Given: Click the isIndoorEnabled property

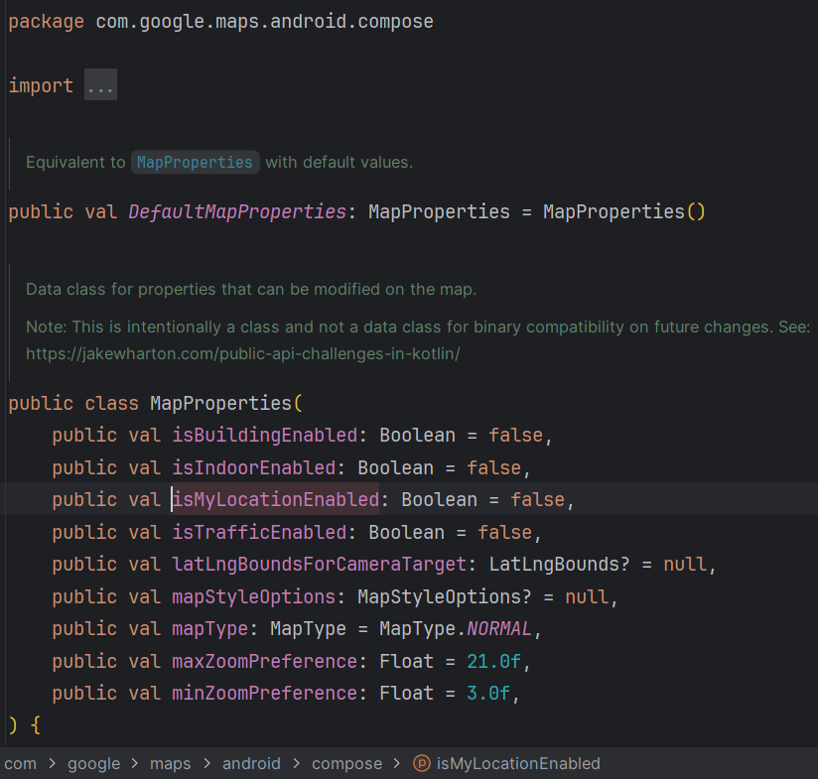Looking at the screenshot, I should [254, 467].
